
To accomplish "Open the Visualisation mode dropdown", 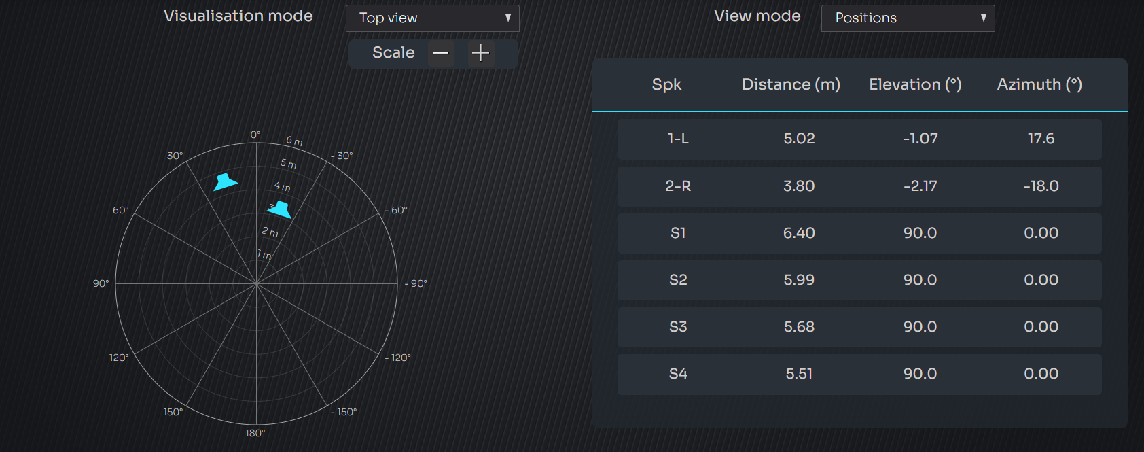I will [432, 18].
